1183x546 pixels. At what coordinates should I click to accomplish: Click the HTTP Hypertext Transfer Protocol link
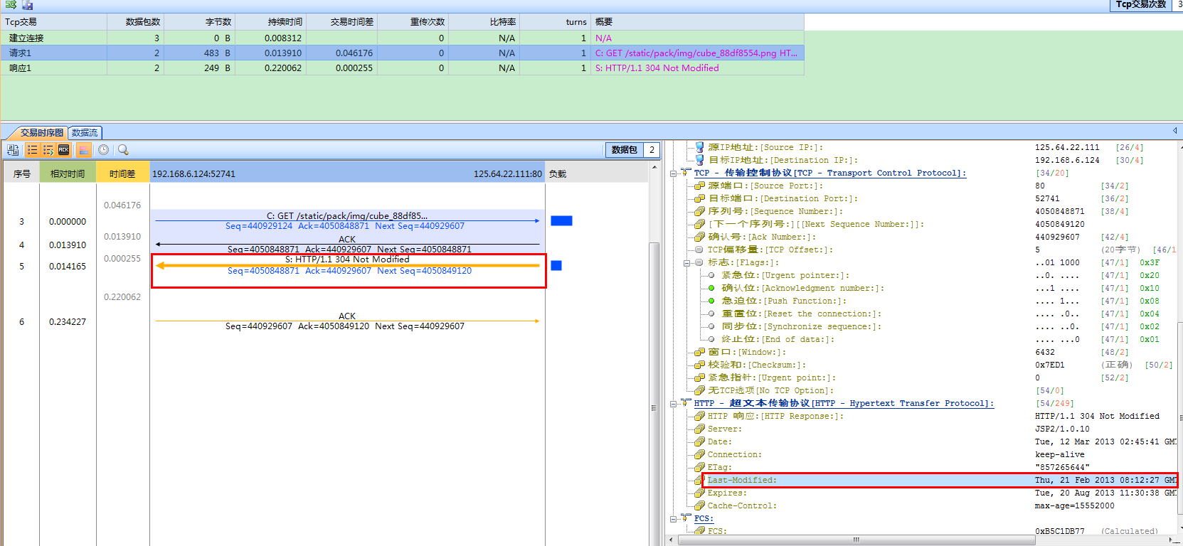[844, 403]
